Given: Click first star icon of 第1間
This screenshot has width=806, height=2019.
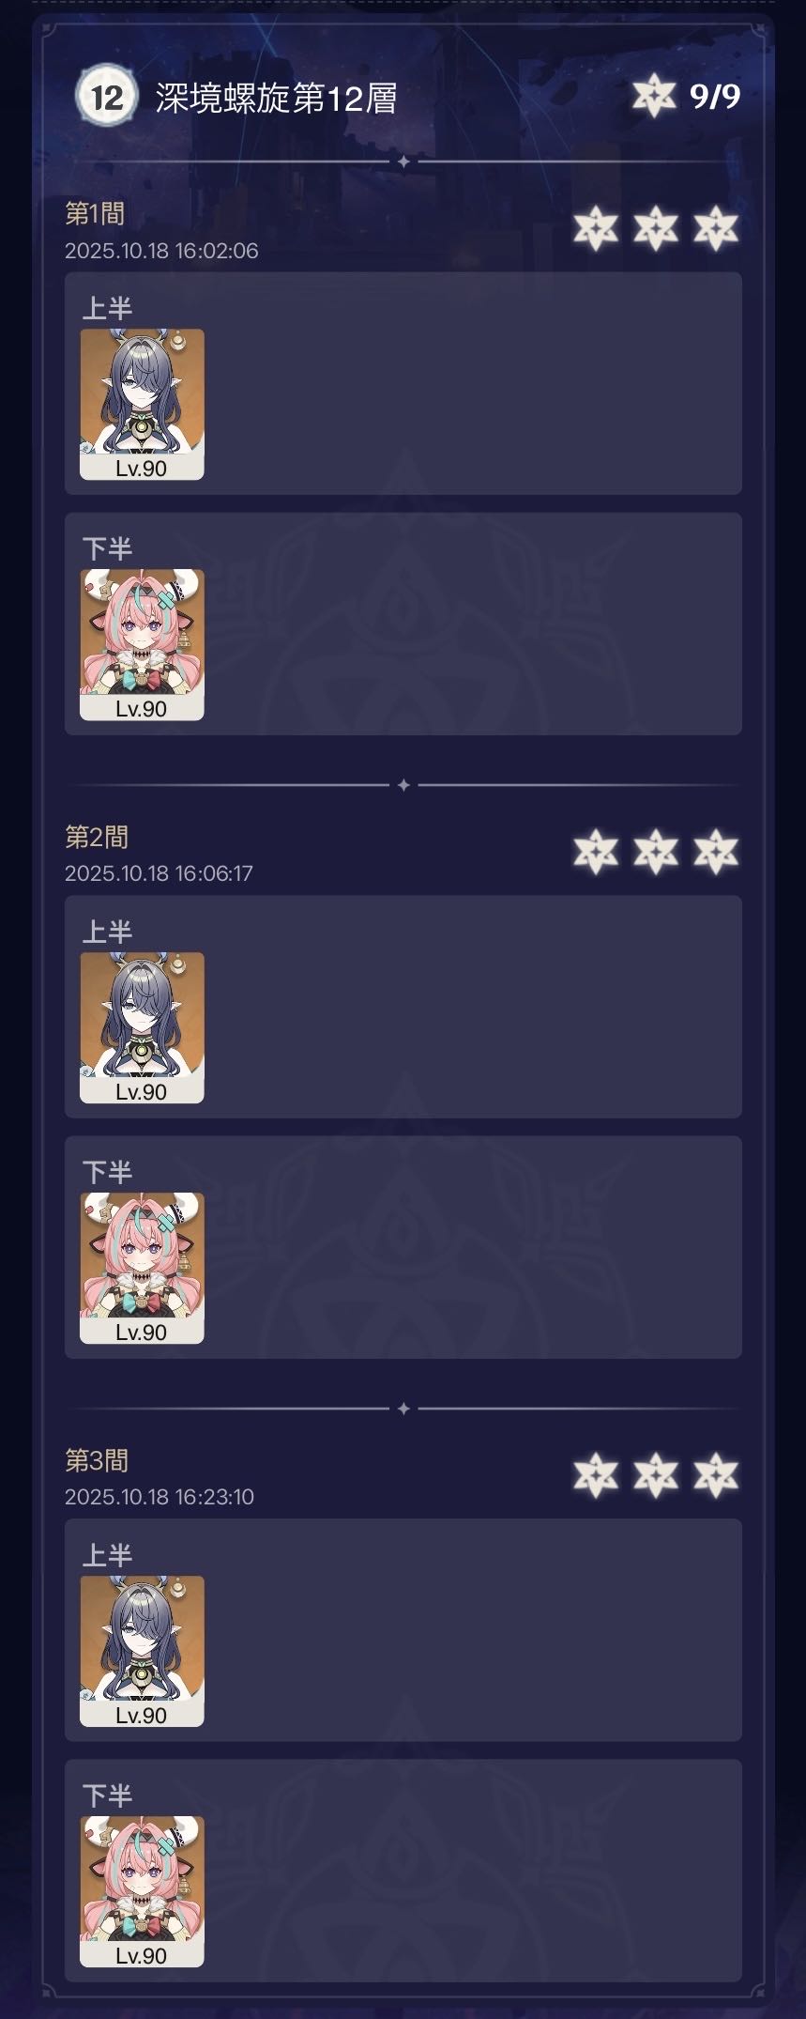Looking at the screenshot, I should [x=596, y=228].
